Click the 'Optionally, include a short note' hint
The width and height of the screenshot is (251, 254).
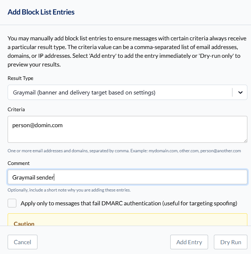69,190
